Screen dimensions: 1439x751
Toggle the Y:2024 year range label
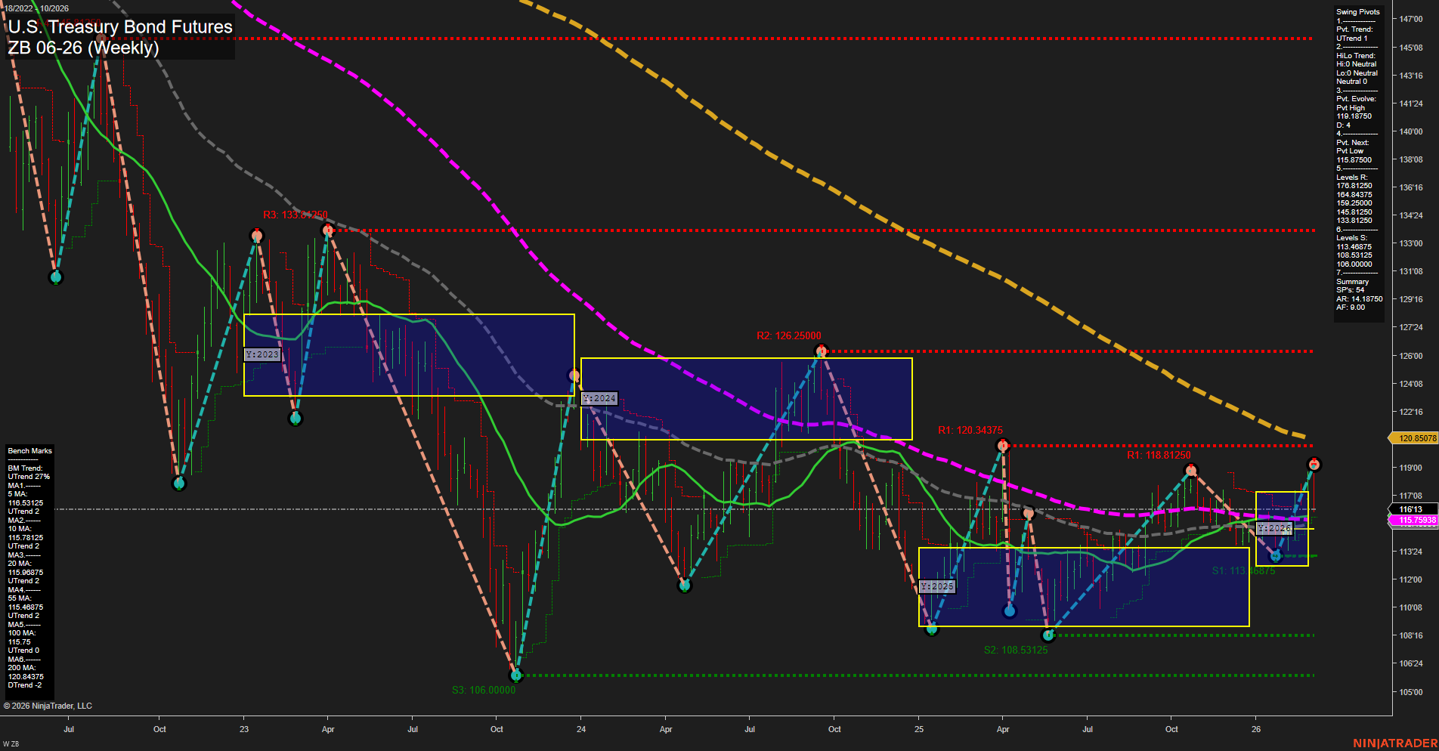tap(599, 397)
